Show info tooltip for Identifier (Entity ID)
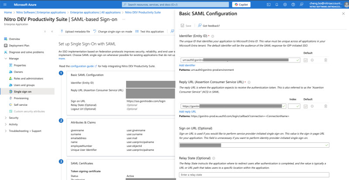This screenshot has height=180, width=349. point(212,36)
